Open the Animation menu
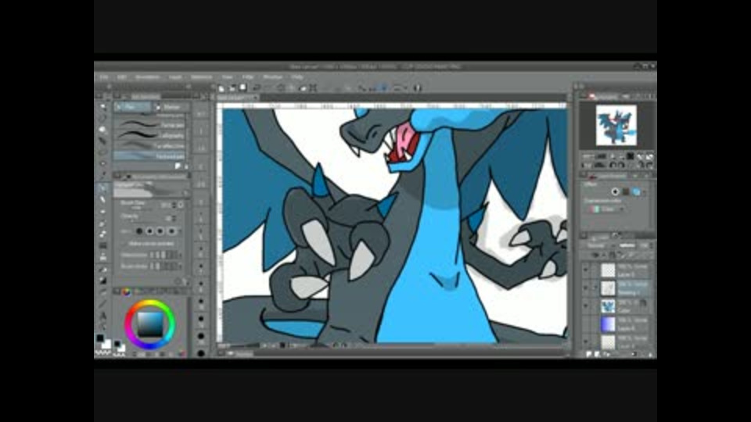This screenshot has width=751, height=422. [x=147, y=77]
